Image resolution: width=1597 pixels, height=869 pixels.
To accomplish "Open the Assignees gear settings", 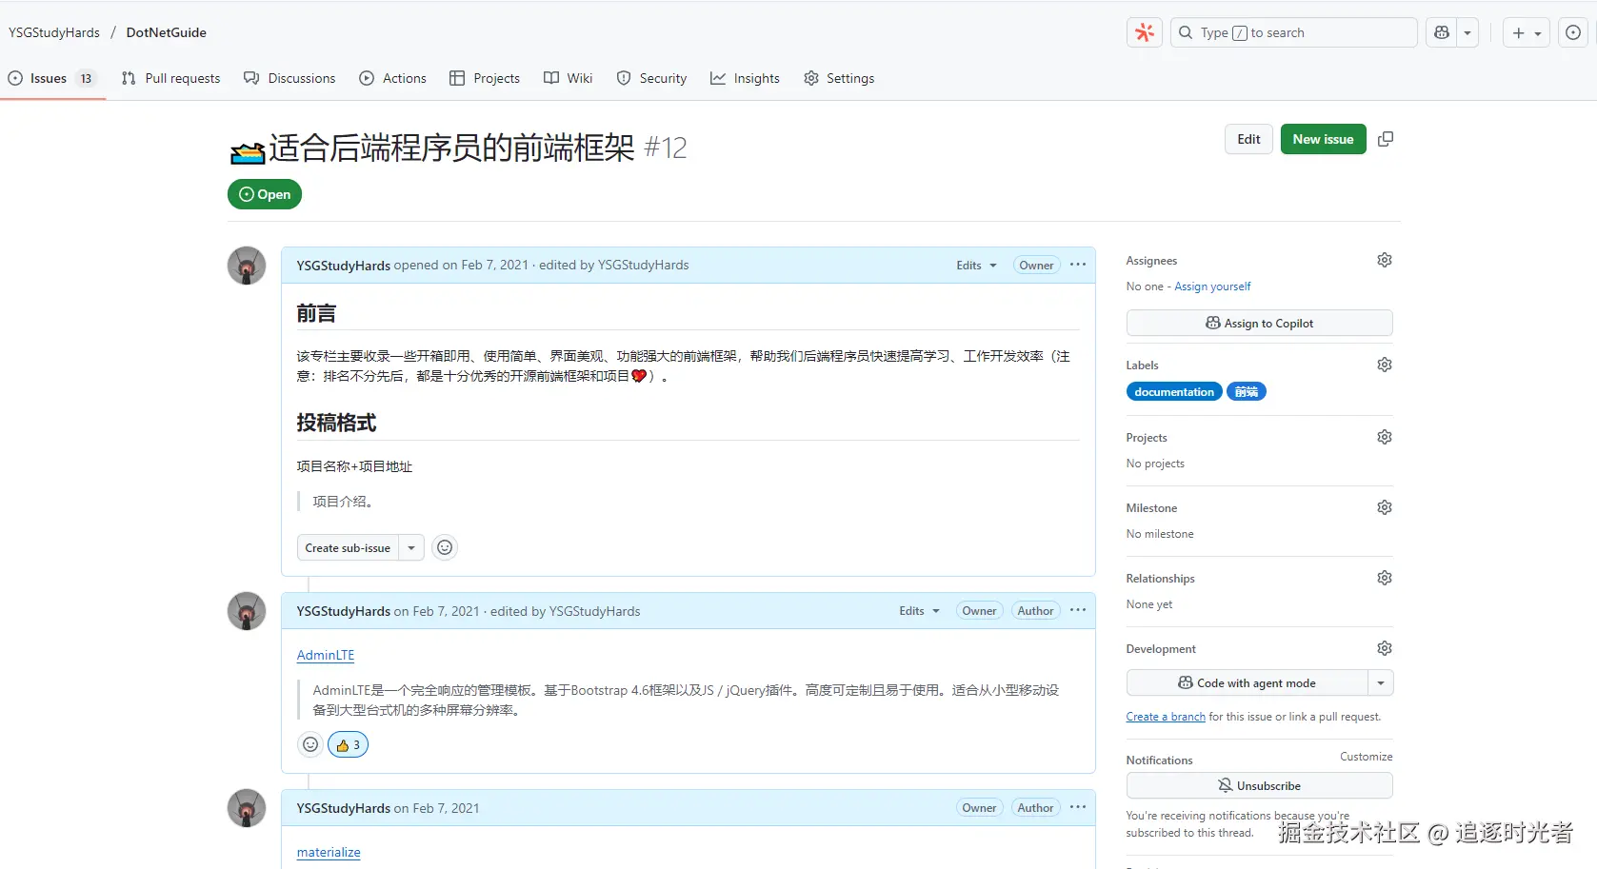I will 1385,260.
